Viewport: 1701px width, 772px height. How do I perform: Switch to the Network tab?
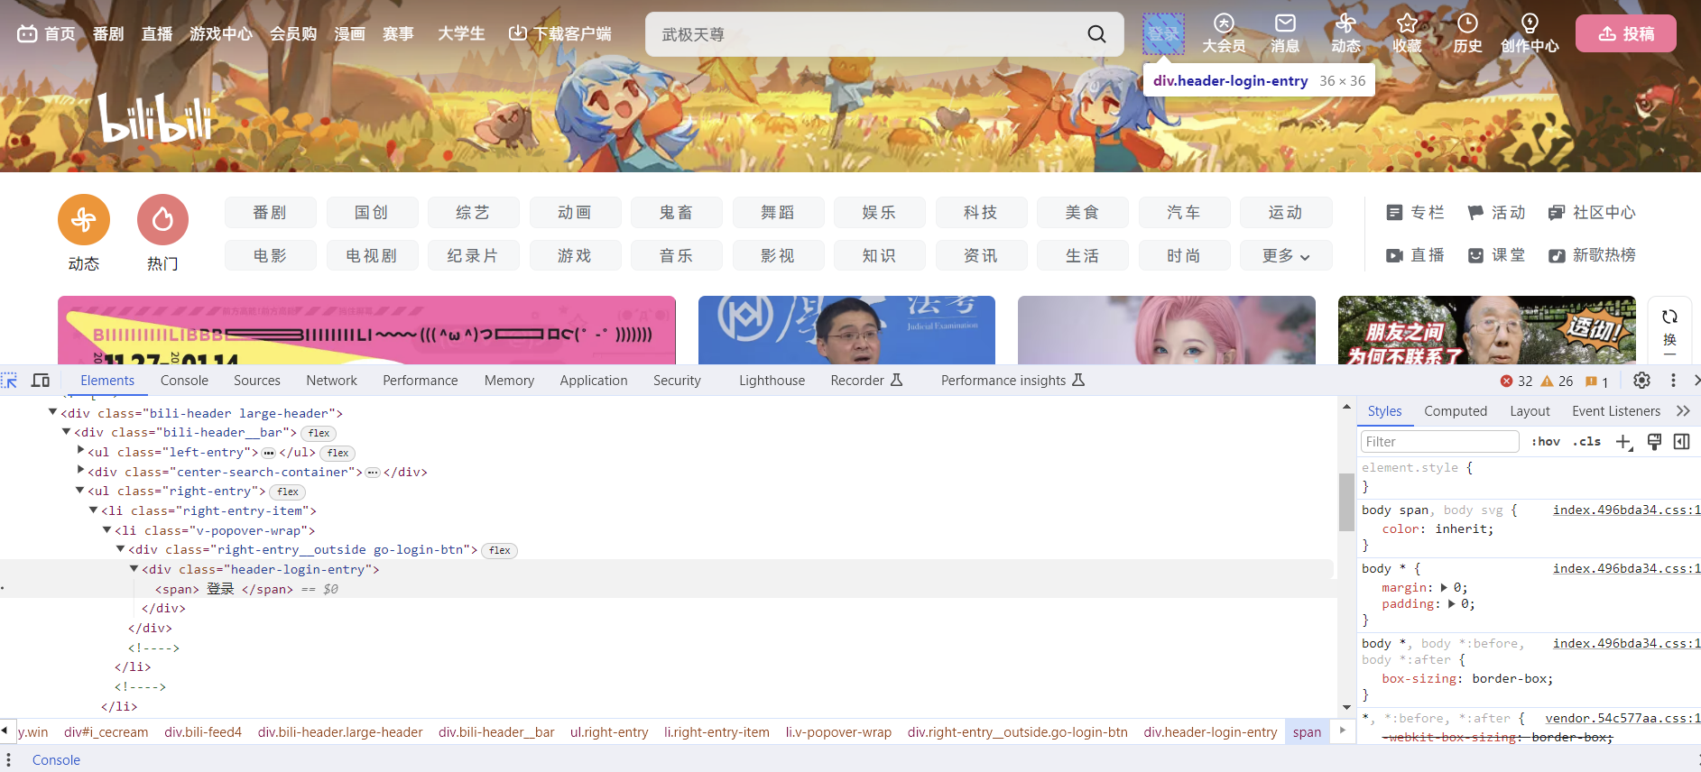331,381
